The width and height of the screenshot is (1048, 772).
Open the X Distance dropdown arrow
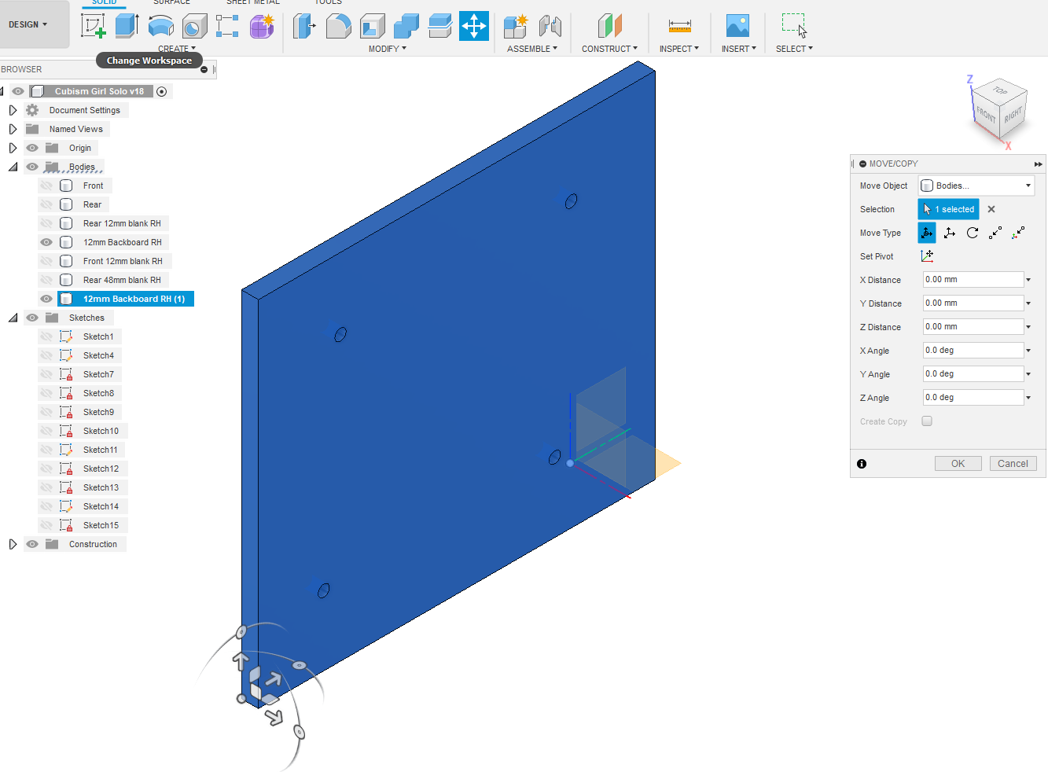[1028, 280]
